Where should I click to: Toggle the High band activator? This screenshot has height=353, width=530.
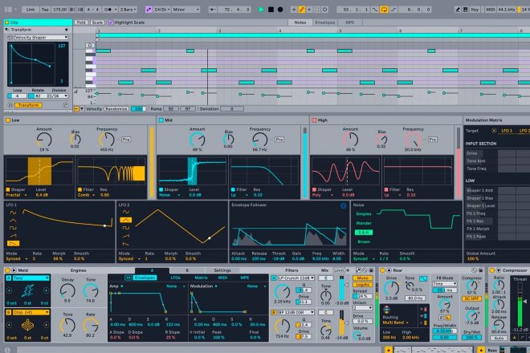314,120
